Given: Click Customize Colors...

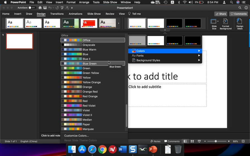Looking at the screenshot, I should [76, 136].
